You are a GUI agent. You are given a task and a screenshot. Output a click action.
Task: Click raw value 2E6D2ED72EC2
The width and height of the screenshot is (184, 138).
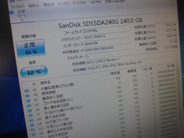167,84
